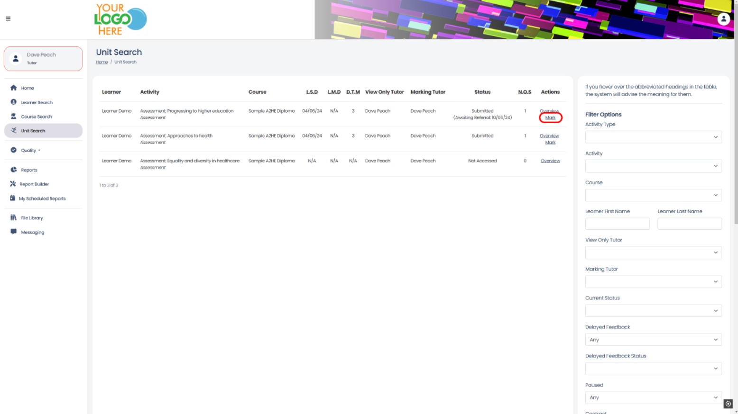Click the D.T.M column header
The height and width of the screenshot is (414, 738).
353,92
